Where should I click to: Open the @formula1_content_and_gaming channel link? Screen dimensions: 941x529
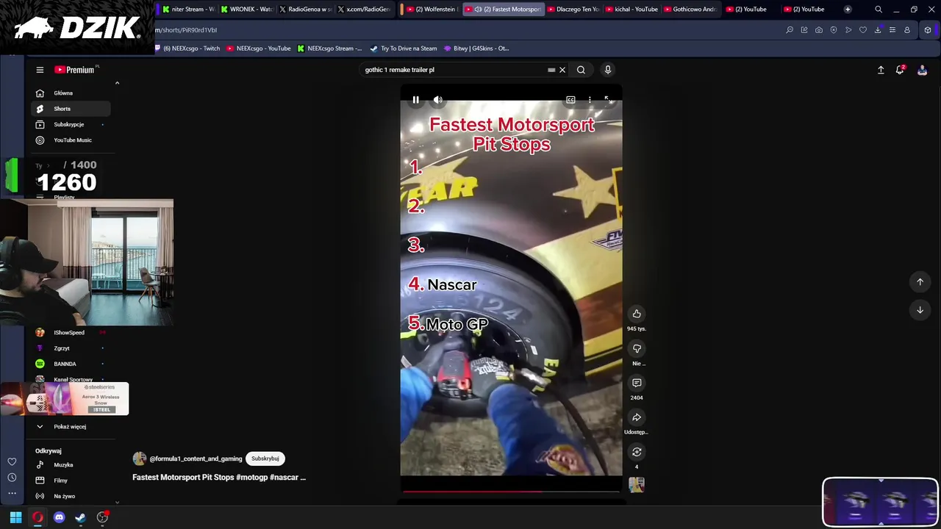coord(196,458)
